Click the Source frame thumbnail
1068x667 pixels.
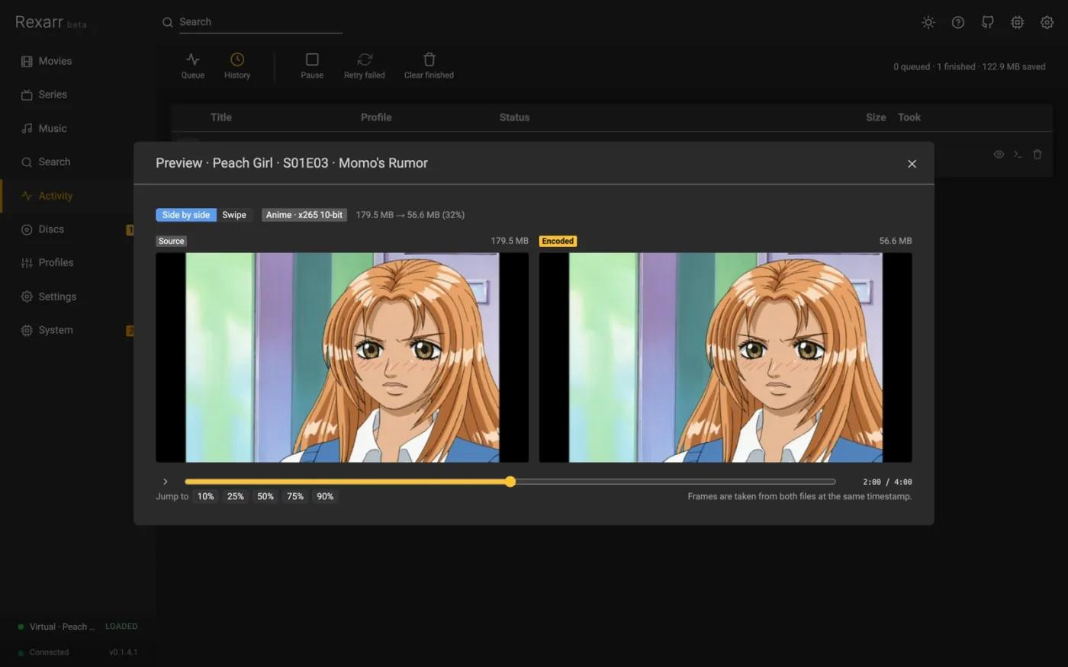pyautogui.click(x=343, y=358)
